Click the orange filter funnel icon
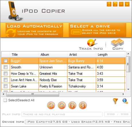The height and width of the screenshot is (127, 132). click(x=116, y=101)
